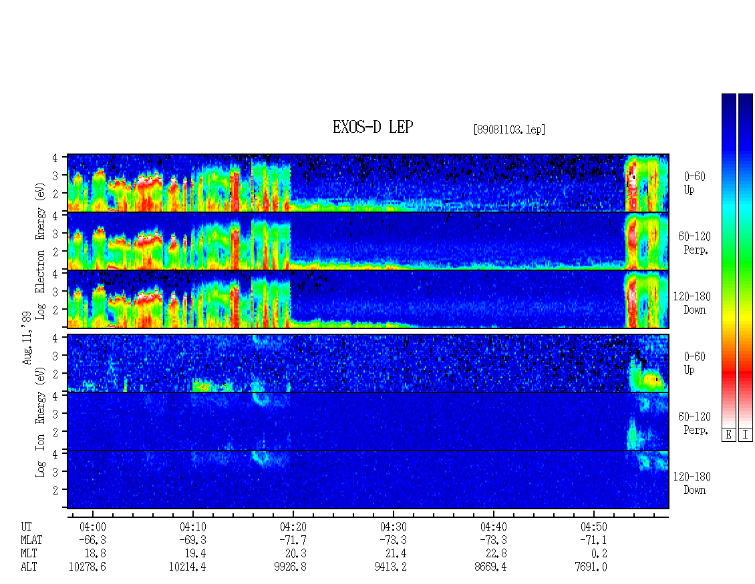The height and width of the screenshot is (584, 755).
Task: Select the 04:40 time tick label
Action: [494, 527]
